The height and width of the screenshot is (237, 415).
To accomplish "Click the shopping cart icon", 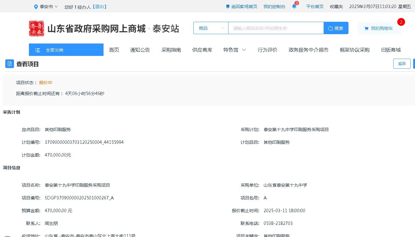I will [366, 28].
